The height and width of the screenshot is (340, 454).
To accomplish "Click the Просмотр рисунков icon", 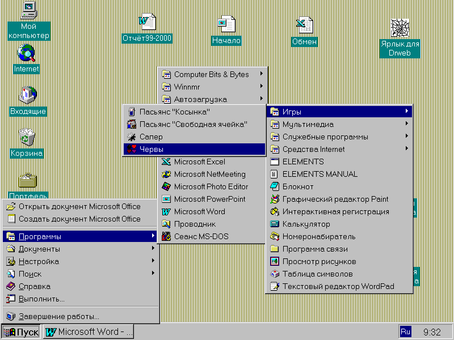I will pos(275,261).
